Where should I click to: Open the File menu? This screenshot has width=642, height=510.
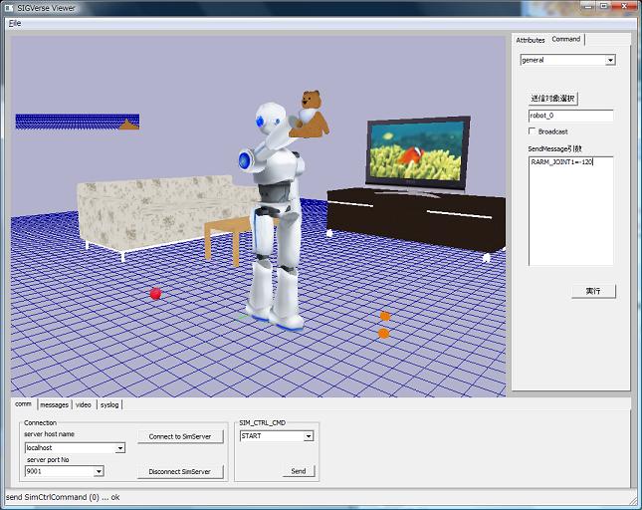pos(14,22)
